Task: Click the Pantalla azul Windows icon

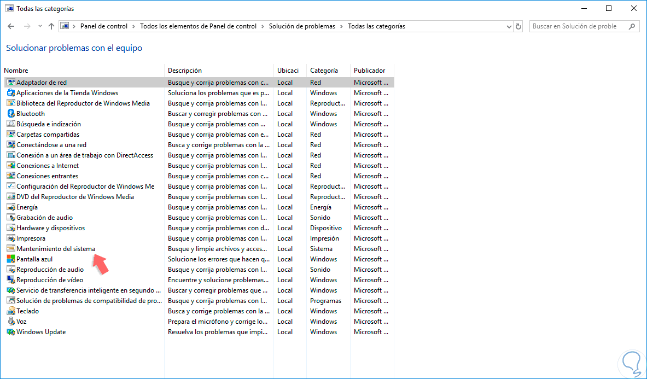Action: (11, 259)
